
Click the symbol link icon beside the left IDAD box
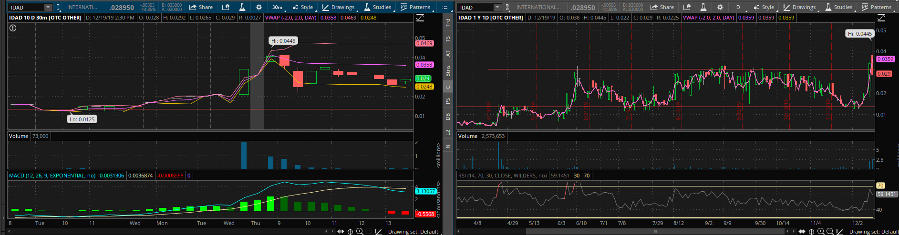tap(58, 7)
